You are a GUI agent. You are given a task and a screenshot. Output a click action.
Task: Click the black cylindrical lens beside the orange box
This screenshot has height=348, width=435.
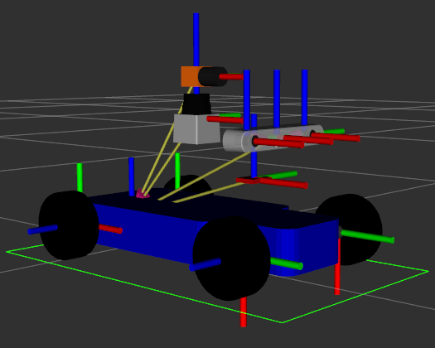213,76
